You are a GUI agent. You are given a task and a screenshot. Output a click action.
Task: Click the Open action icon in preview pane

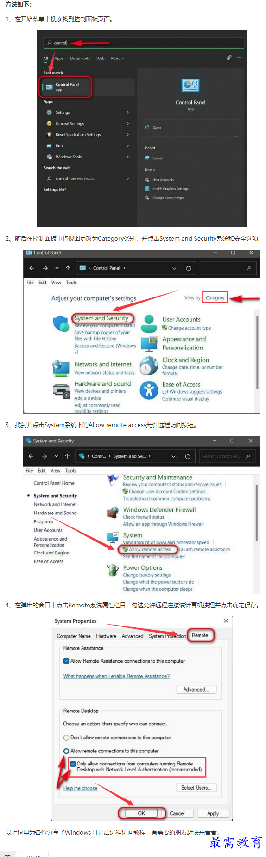147,127
